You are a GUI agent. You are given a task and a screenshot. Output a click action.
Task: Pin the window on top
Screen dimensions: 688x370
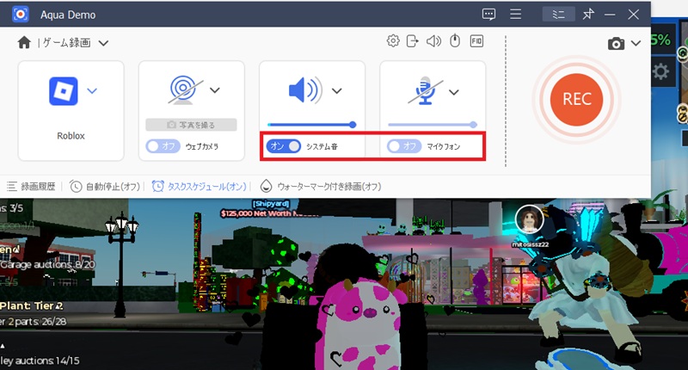coord(588,15)
